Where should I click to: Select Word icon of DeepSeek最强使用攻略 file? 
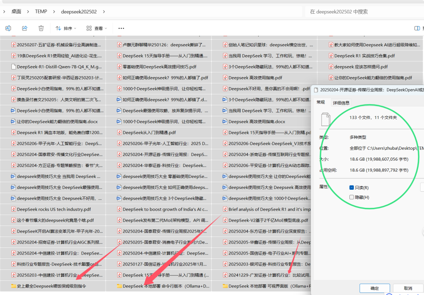119,110
